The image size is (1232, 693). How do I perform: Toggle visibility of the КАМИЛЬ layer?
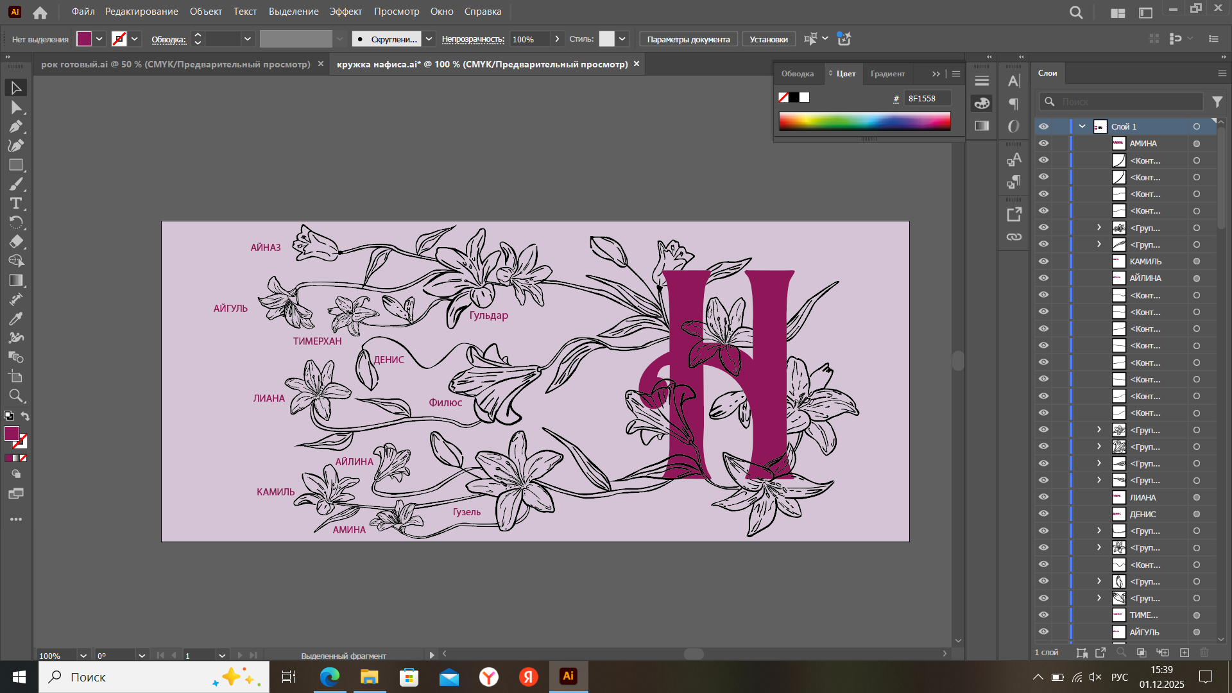click(1044, 261)
